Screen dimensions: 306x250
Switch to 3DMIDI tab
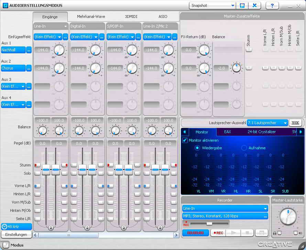pos(131,17)
